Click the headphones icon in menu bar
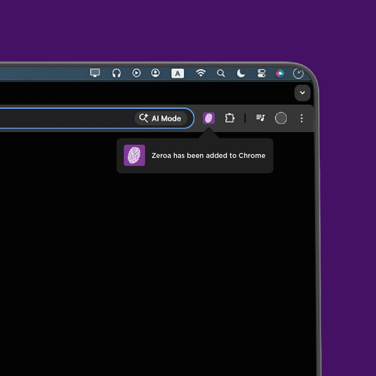Image resolution: width=376 pixels, height=376 pixels. pyautogui.click(x=117, y=73)
